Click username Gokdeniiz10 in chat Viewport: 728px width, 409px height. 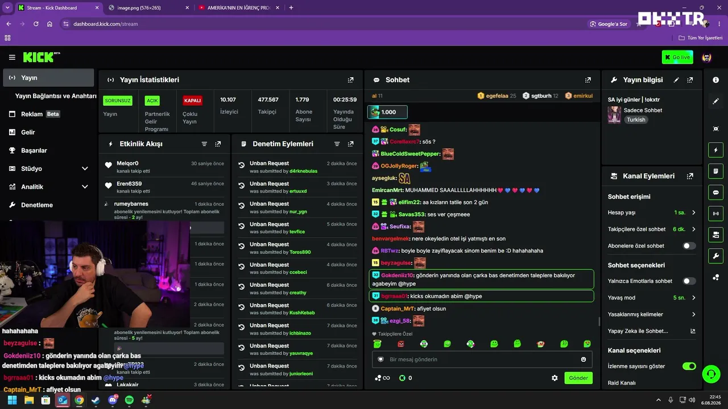(x=397, y=276)
